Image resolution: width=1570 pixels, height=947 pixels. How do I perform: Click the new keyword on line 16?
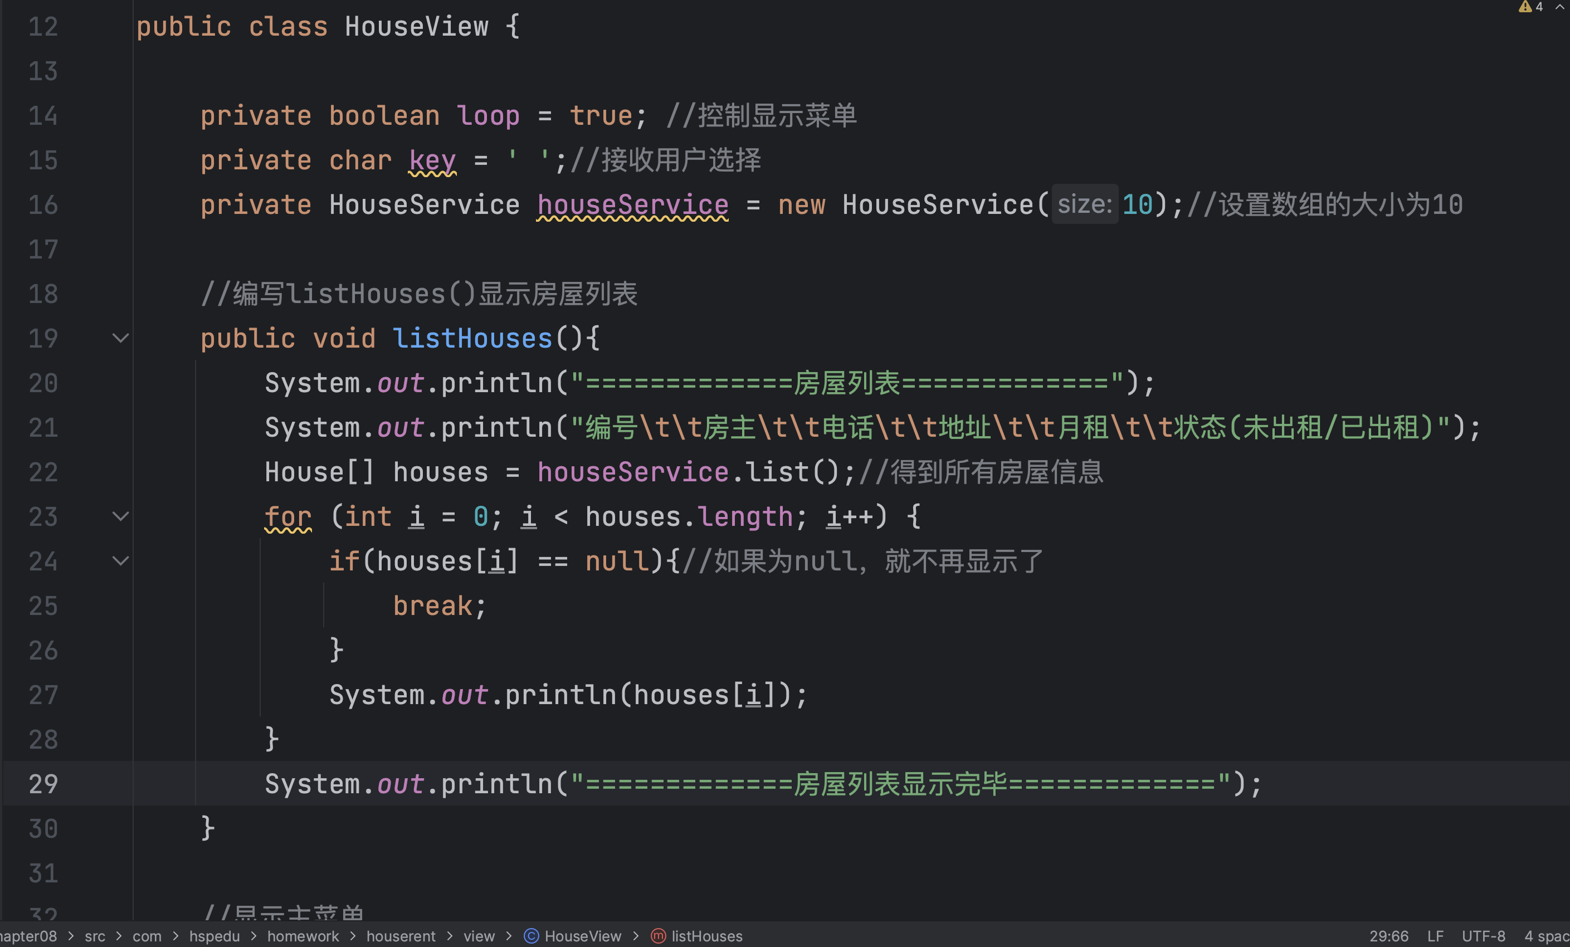click(x=802, y=204)
